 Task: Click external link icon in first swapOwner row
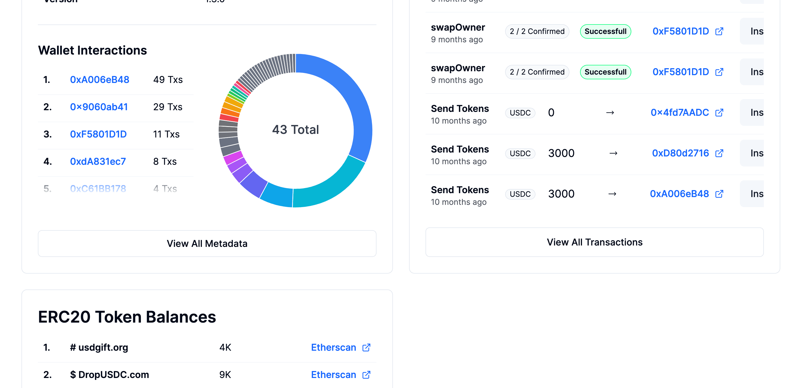(x=719, y=31)
